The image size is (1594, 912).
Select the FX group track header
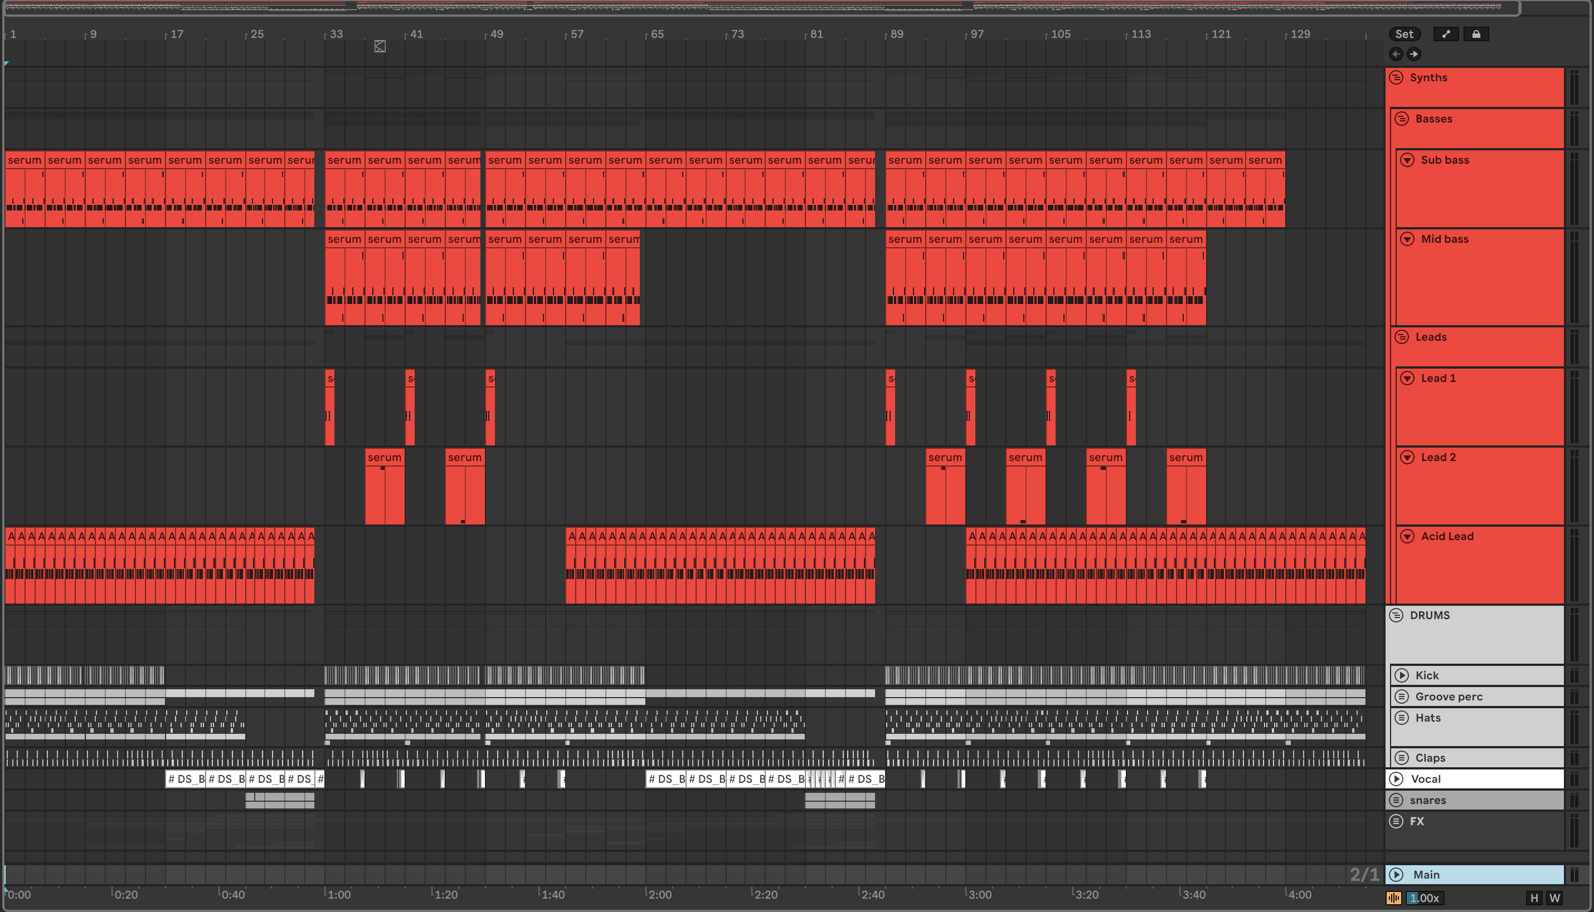[x=1417, y=821]
